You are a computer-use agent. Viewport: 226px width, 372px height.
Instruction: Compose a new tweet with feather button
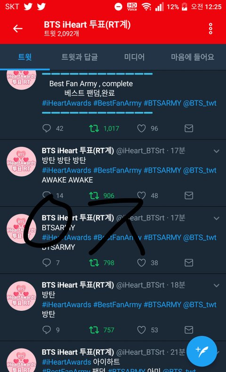point(202,351)
